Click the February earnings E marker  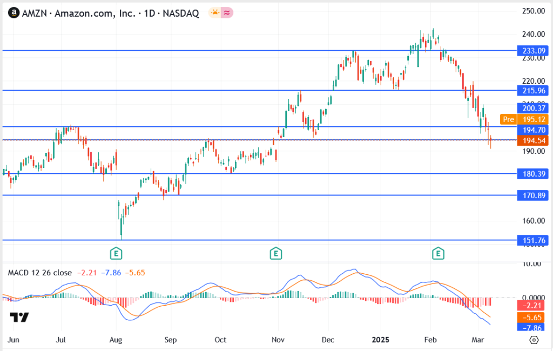(438, 253)
